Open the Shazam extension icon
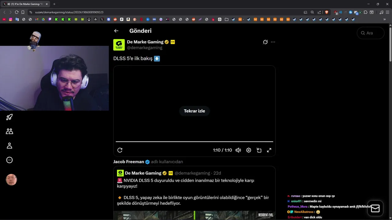Image resolution: width=392 pixels, height=220 pixels. [x=351, y=12]
